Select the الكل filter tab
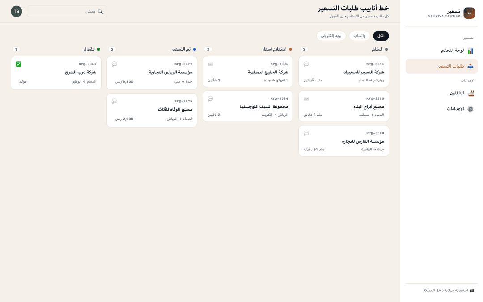 pos(381,36)
